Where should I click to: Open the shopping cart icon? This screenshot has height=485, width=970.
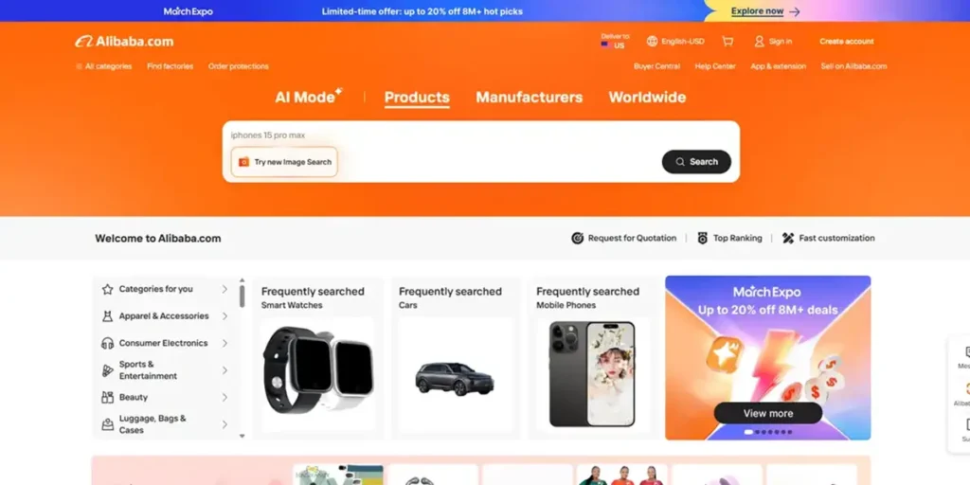(x=727, y=42)
